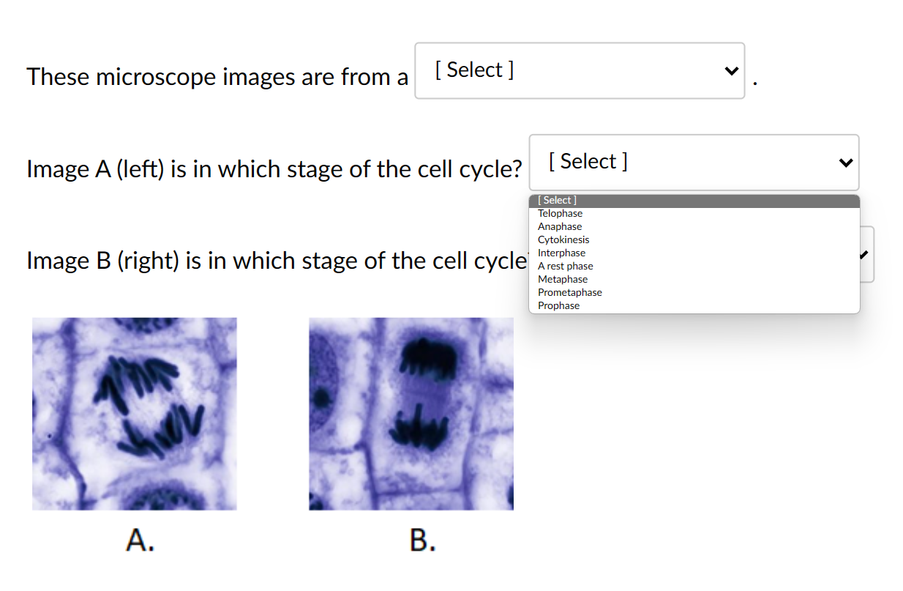903x591 pixels.
Task: Pick Interphase from the stage list
Action: tap(561, 253)
